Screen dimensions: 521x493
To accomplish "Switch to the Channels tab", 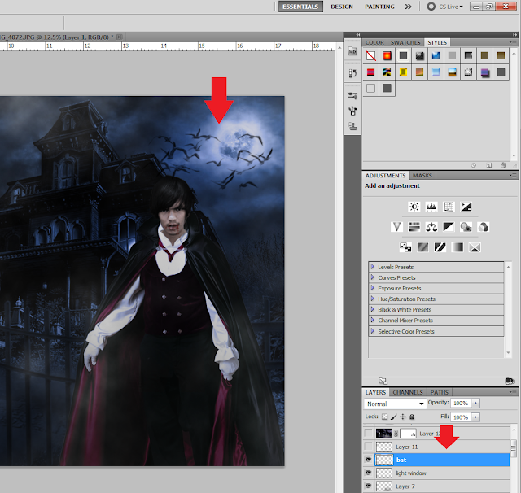I will click(408, 392).
